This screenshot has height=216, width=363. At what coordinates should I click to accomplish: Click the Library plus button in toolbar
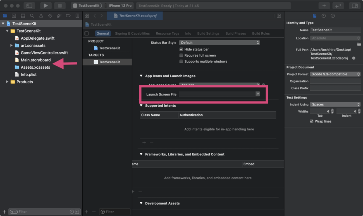point(324,6)
